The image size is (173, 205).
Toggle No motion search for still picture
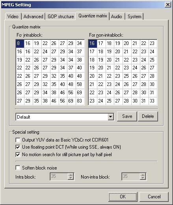pyautogui.click(x=18, y=155)
